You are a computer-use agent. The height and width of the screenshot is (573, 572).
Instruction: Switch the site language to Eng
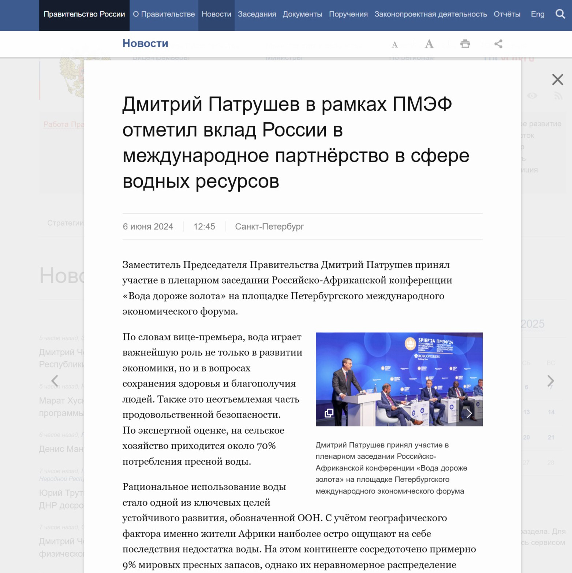coord(538,14)
